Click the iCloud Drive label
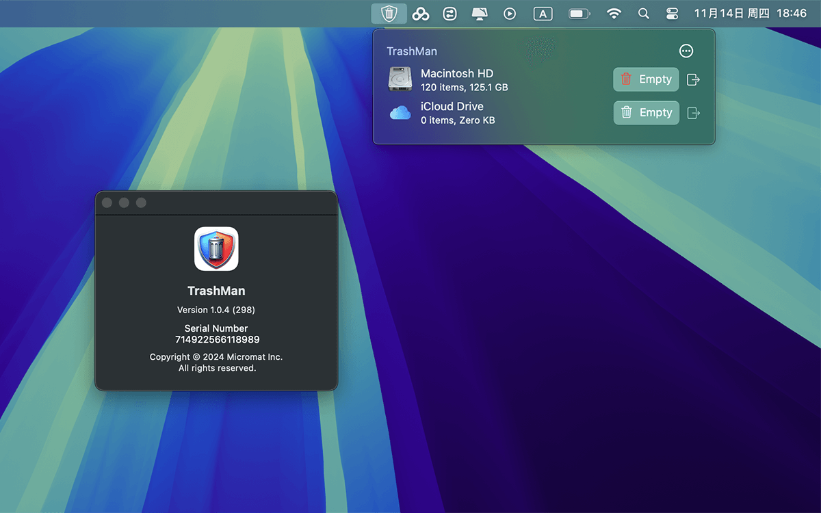The height and width of the screenshot is (513, 821). 452,107
